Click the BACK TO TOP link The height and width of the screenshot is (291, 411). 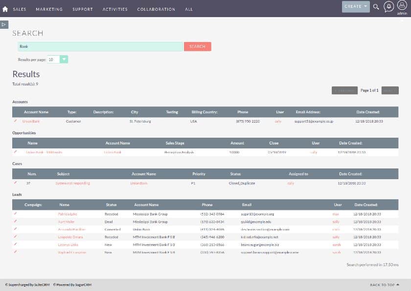click(382, 285)
